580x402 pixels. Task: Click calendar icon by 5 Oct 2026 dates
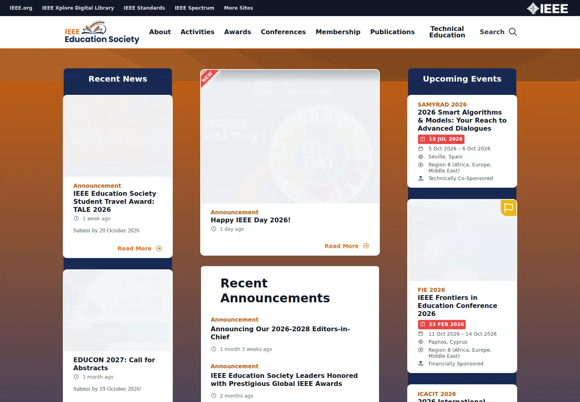point(420,148)
